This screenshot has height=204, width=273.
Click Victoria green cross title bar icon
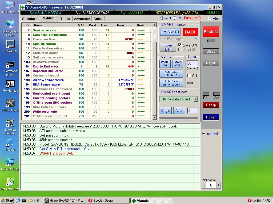click(x=23, y=7)
